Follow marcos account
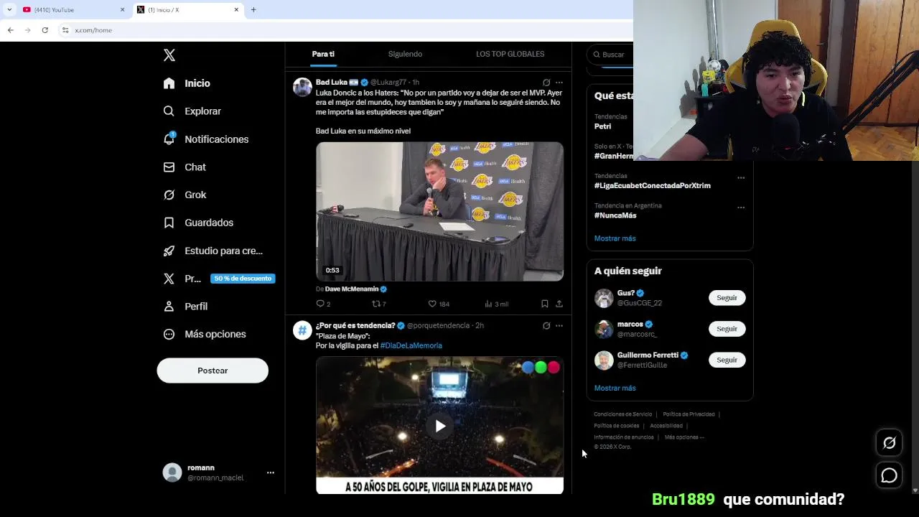919x517 pixels. tap(727, 329)
